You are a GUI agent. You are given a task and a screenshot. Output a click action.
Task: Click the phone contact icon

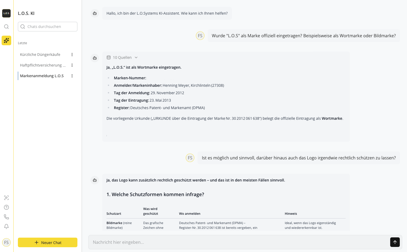point(6,217)
